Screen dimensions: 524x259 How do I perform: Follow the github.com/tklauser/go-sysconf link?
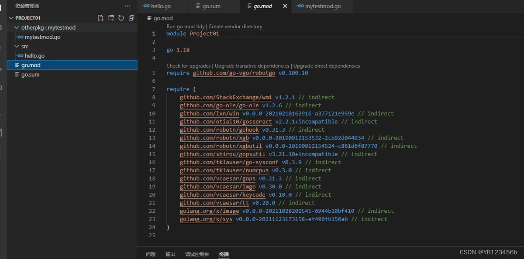(x=229, y=162)
